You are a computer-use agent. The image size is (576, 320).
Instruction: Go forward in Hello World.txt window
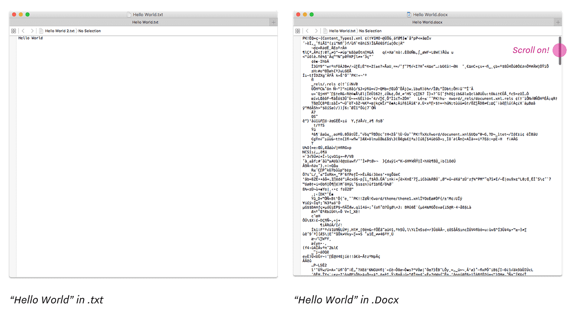(32, 31)
